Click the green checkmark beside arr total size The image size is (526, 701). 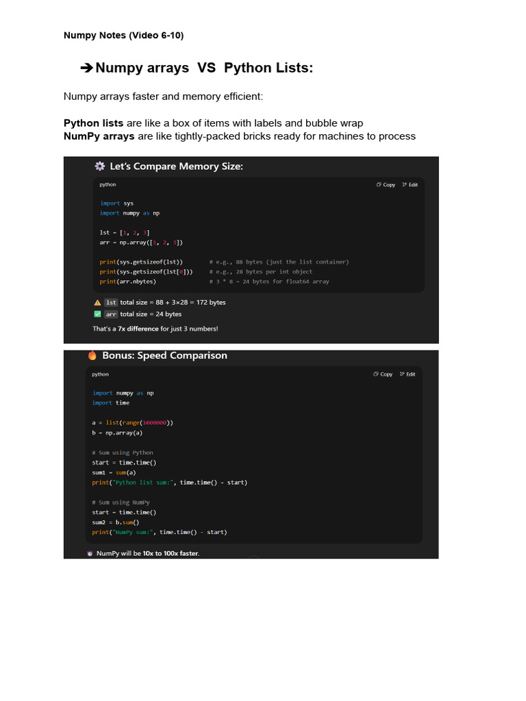(97, 314)
